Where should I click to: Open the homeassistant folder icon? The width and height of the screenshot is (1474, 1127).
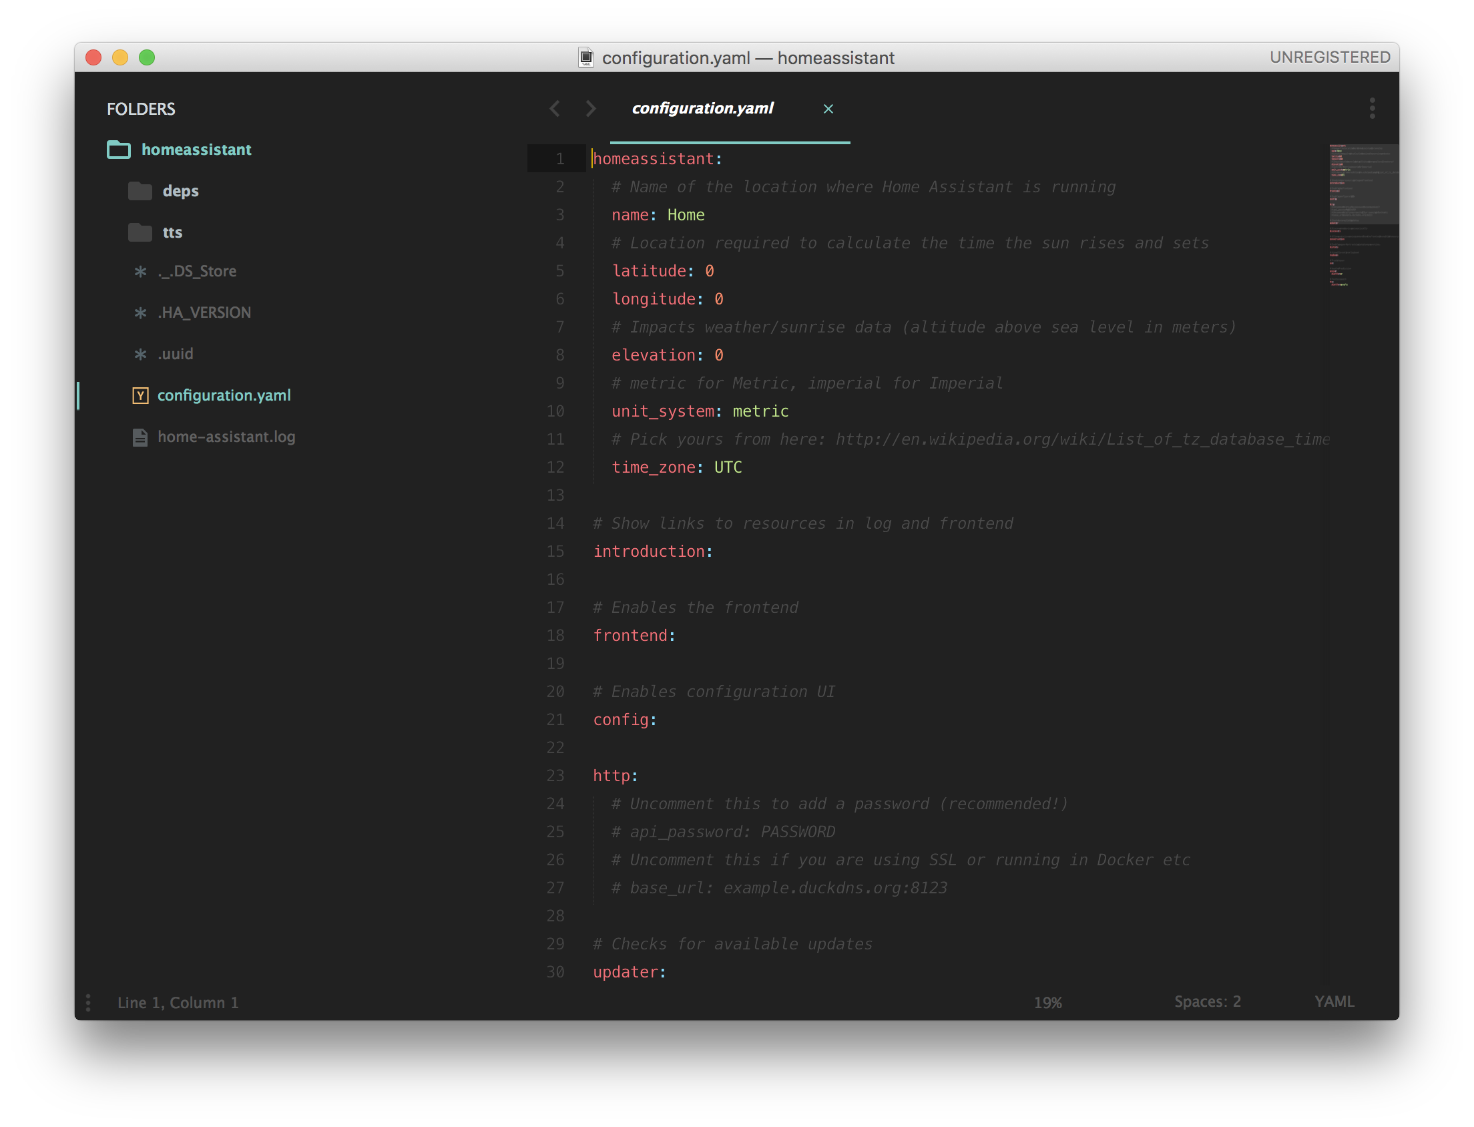pos(119,150)
